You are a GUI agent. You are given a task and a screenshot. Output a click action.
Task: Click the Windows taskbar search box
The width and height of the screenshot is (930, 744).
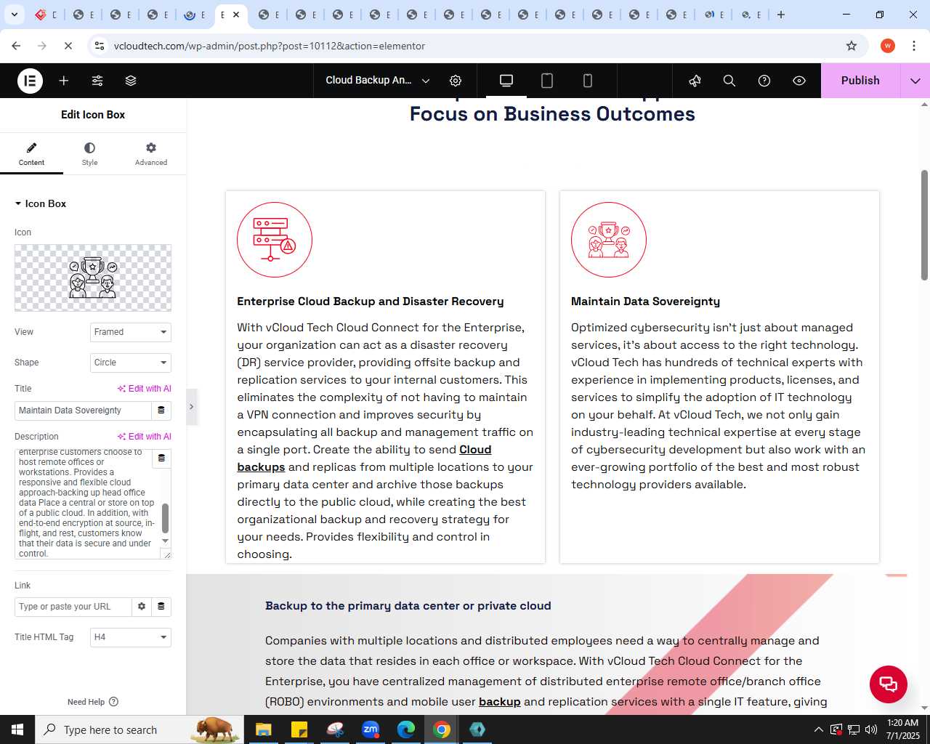[138, 729]
